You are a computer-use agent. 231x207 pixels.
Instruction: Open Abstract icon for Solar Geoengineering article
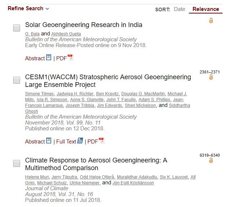49,57
